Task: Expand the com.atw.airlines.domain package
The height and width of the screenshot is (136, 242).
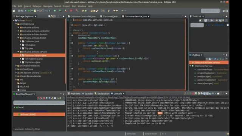Action: tap(18, 34)
